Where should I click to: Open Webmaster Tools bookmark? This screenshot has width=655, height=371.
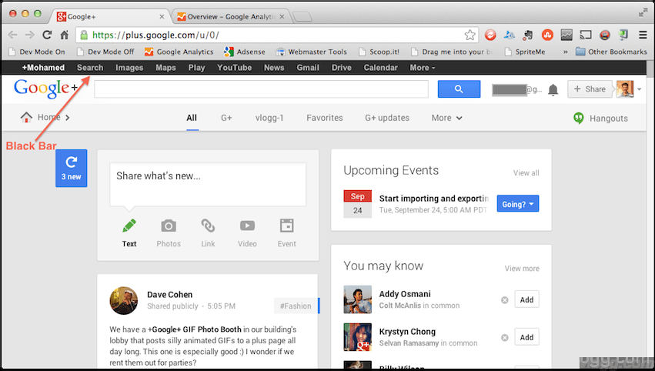[312, 52]
